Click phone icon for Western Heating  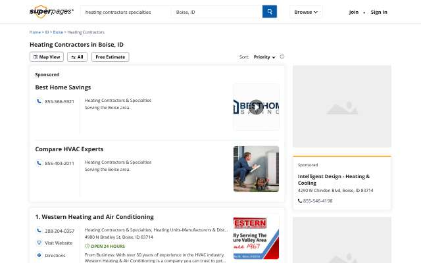pos(39,231)
